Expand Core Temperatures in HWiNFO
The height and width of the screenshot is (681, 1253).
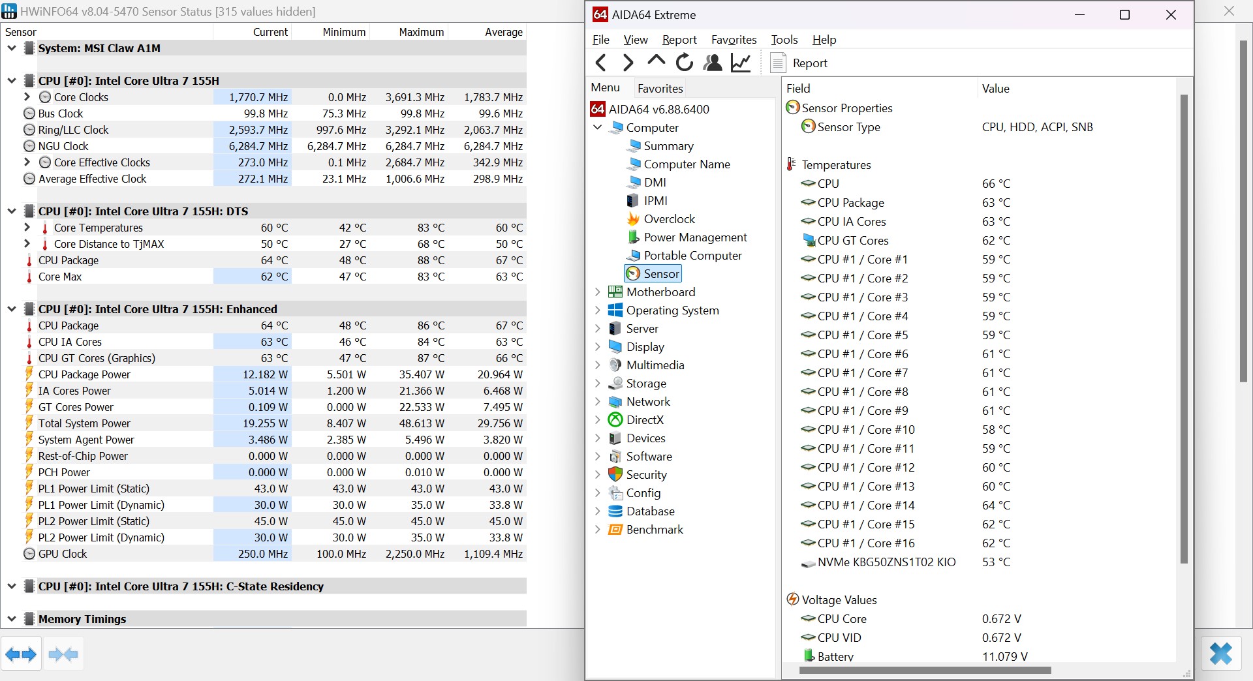coord(27,227)
